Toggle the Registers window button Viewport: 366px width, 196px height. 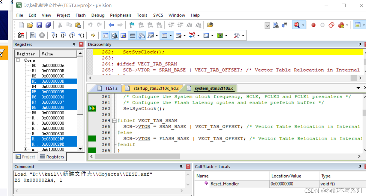pos(133,35)
